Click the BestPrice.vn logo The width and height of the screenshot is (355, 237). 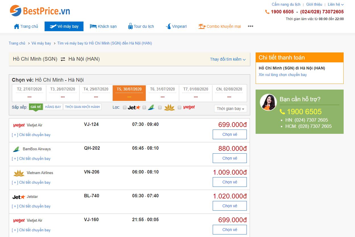click(40, 11)
